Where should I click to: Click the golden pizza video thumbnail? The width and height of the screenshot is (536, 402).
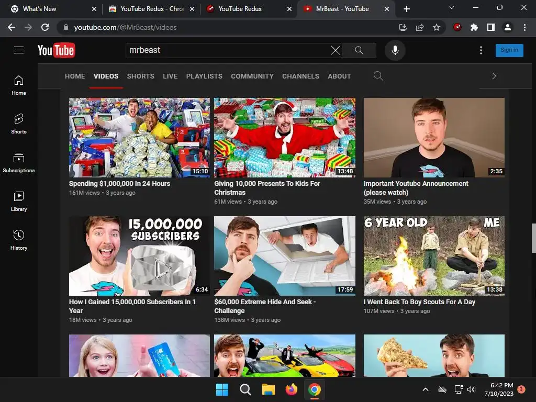click(x=434, y=355)
